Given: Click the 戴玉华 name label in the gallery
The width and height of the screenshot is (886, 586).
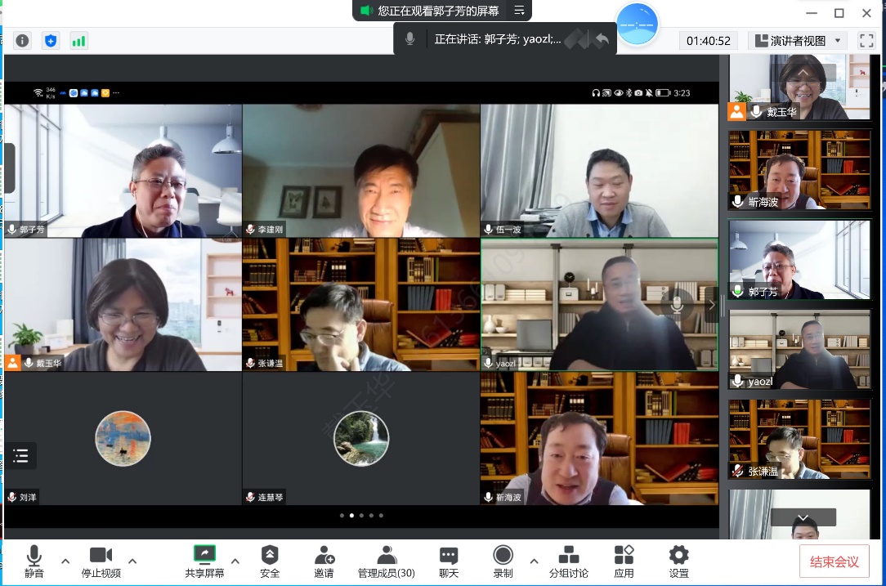Looking at the screenshot, I should 48,364.
